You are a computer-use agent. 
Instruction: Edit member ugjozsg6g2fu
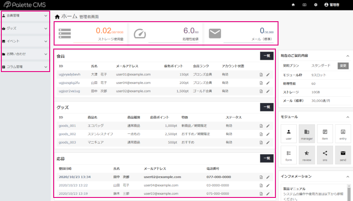(268, 83)
